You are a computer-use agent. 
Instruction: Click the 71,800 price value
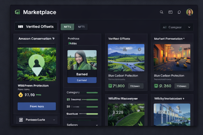119,86
